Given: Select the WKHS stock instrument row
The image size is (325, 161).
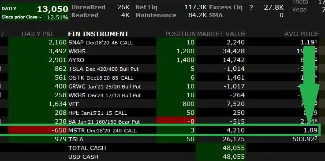Looking at the screenshot, I should [x=162, y=51].
